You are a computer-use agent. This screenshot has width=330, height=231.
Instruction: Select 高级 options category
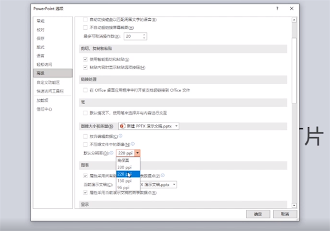[x=53, y=73]
